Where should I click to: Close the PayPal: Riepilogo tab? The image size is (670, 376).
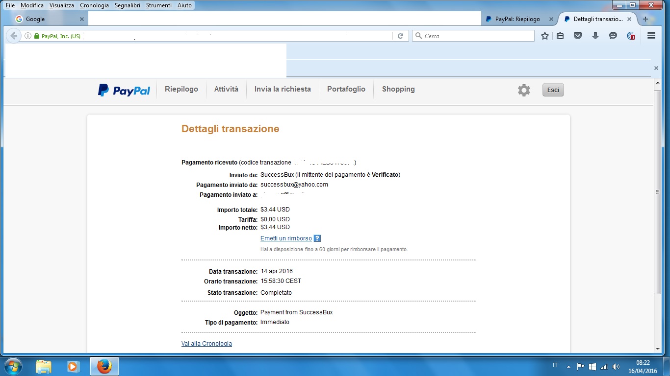coord(551,19)
